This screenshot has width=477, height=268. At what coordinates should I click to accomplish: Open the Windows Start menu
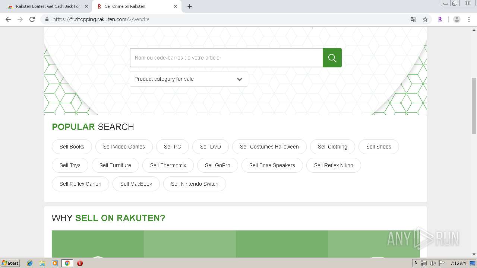10,263
